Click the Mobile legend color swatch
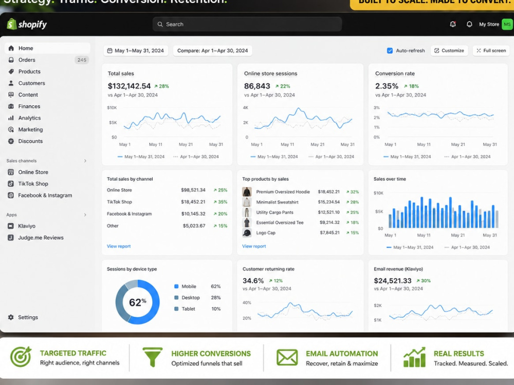Screen dimensions: 514x385 tap(176, 286)
